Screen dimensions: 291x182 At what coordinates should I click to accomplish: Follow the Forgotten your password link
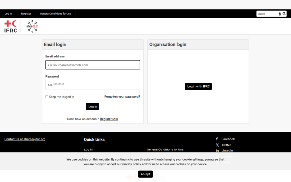122,97
